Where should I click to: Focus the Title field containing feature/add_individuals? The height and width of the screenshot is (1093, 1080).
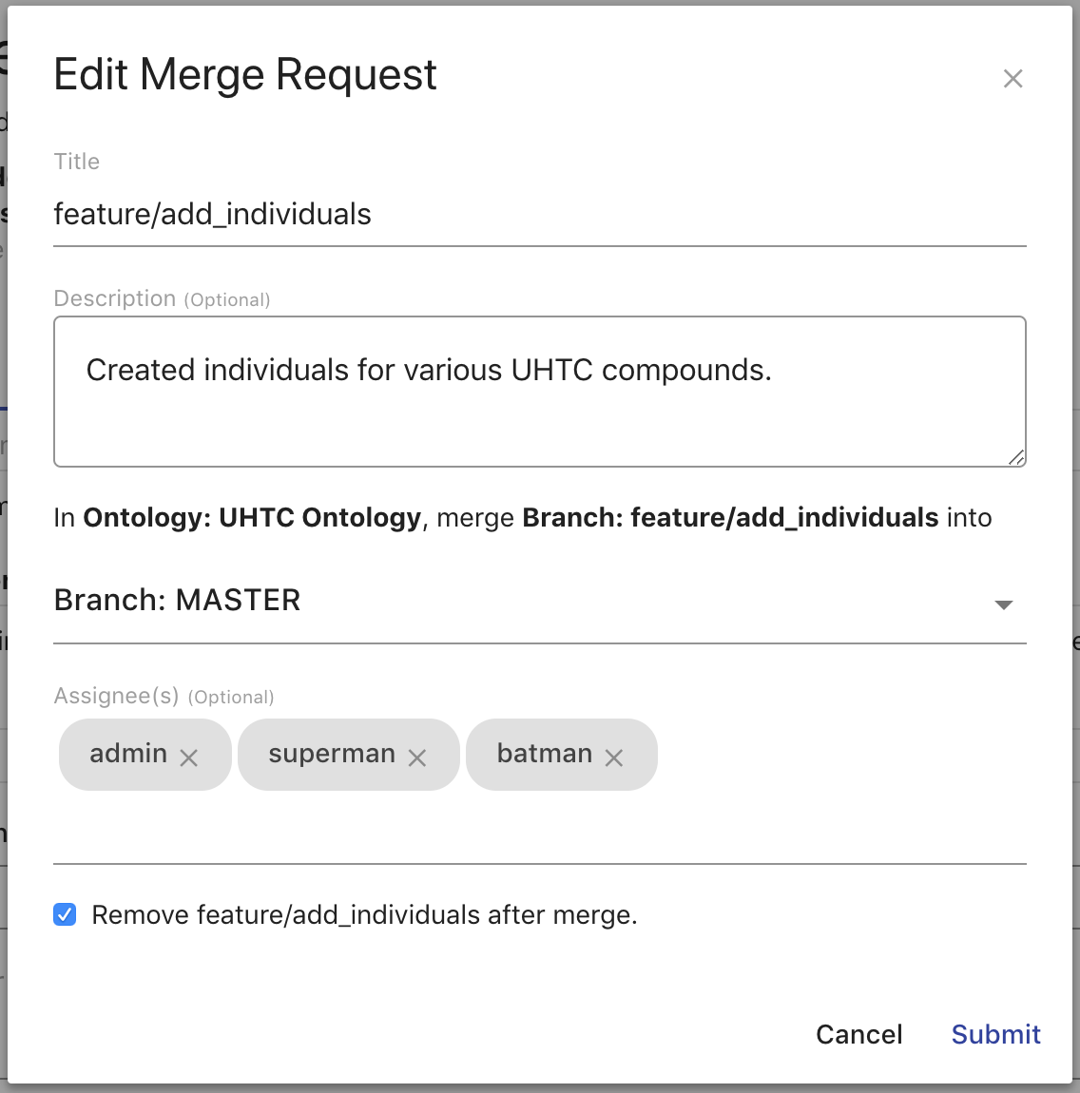(x=539, y=215)
